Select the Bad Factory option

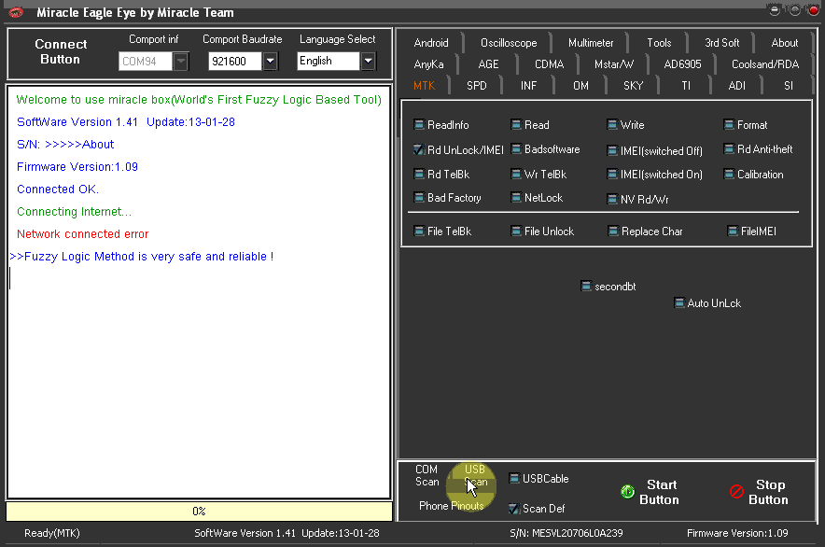(x=447, y=198)
